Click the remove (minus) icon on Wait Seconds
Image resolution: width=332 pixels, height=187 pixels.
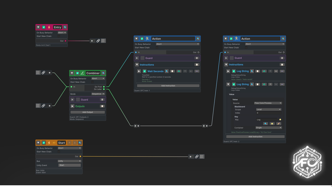coord(197,71)
